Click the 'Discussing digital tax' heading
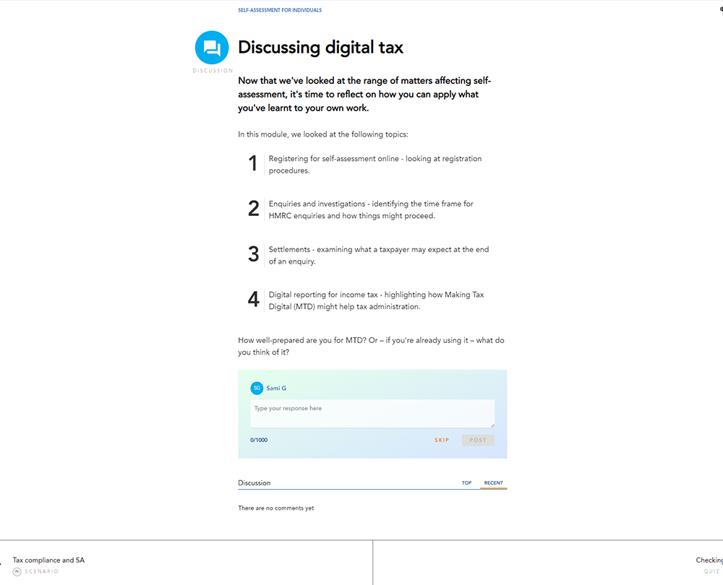The height and width of the screenshot is (585, 723). tap(321, 48)
